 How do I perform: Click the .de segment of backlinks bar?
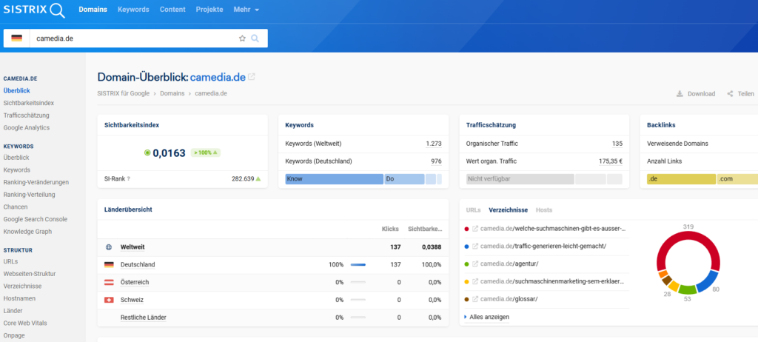681,179
